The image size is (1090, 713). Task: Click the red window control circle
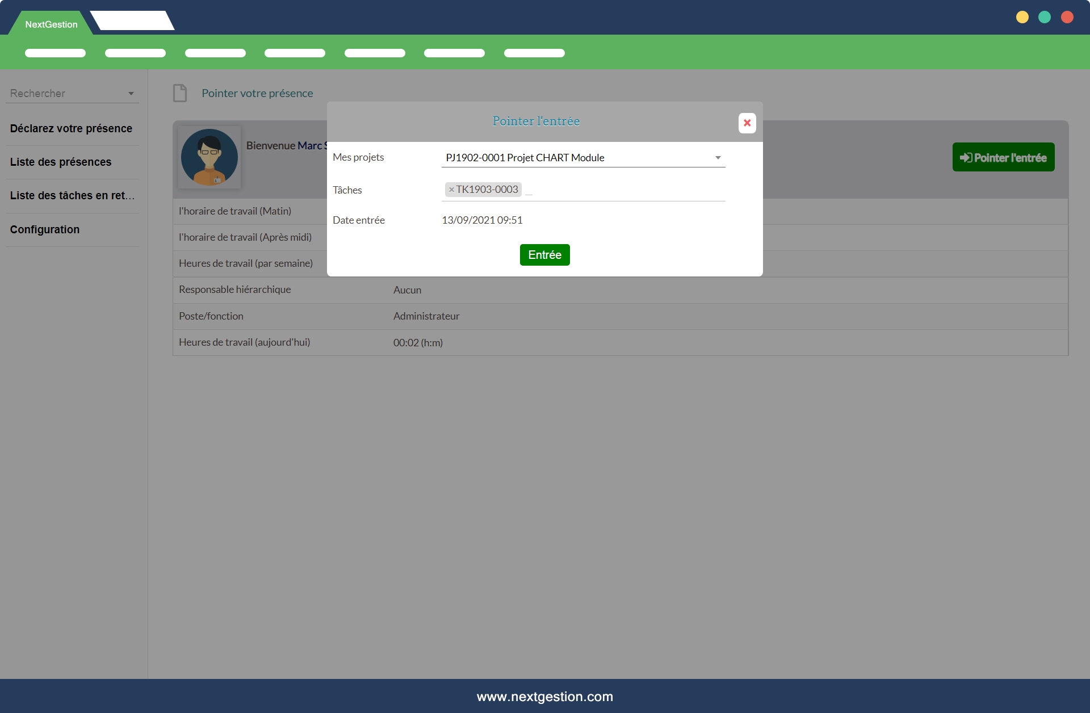[1067, 17]
